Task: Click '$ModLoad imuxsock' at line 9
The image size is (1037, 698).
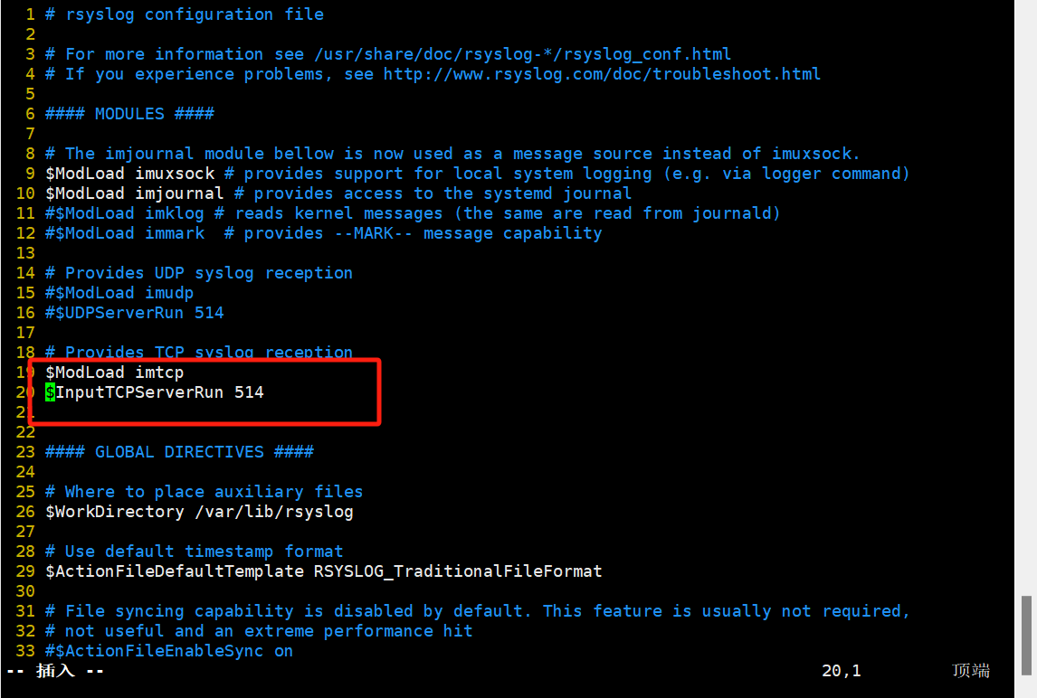Action: point(129,174)
